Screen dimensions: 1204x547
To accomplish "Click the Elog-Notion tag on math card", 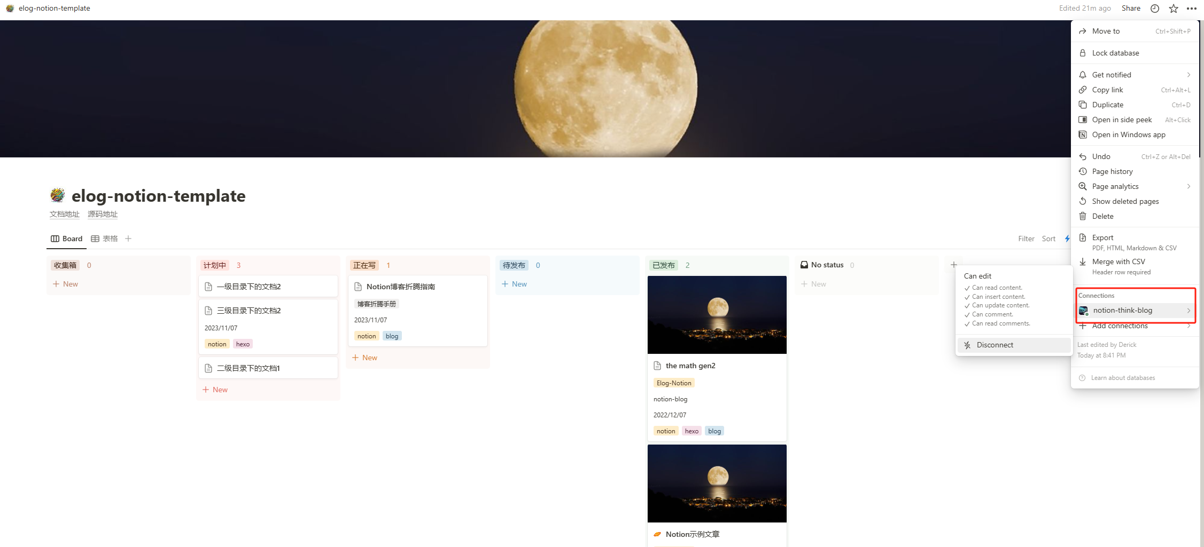I will [x=674, y=383].
